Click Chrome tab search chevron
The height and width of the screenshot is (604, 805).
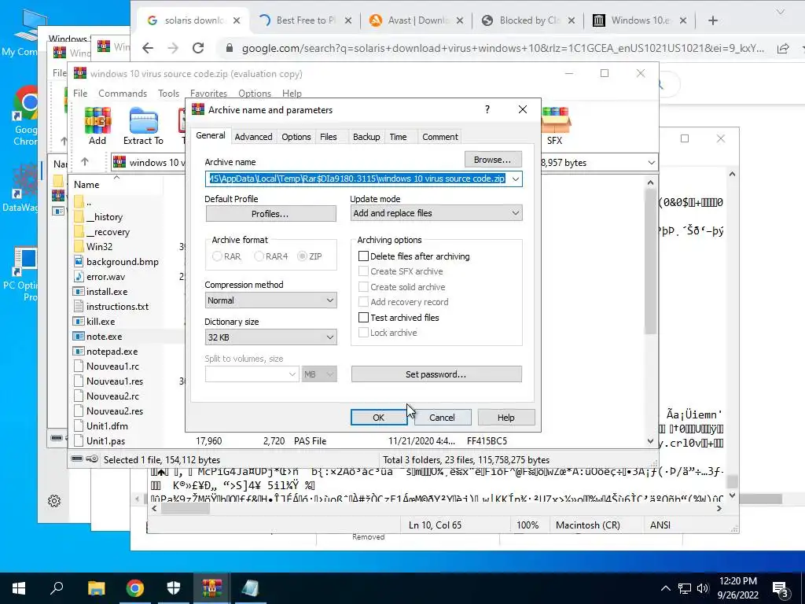(x=781, y=13)
